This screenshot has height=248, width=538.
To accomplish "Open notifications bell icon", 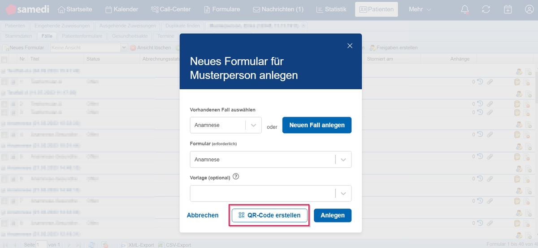I will click(465, 9).
